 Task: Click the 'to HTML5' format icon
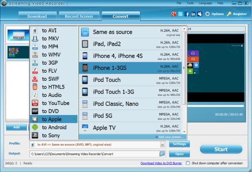click(35, 87)
